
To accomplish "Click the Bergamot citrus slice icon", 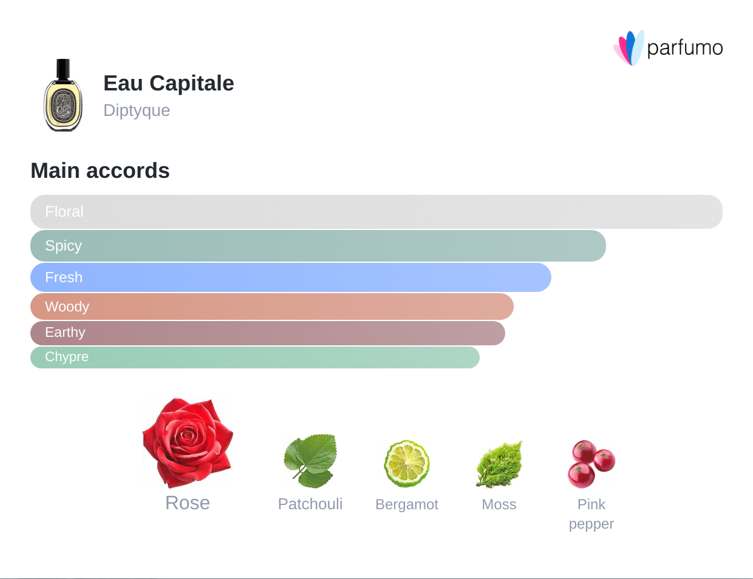I will coord(407,464).
